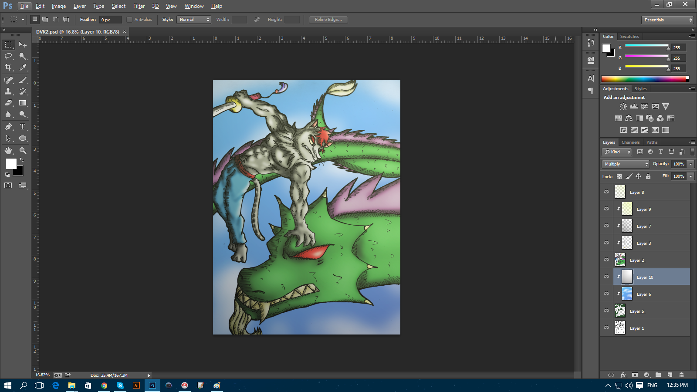
Task: Hide Layer 2 visibility
Action: pos(606,260)
